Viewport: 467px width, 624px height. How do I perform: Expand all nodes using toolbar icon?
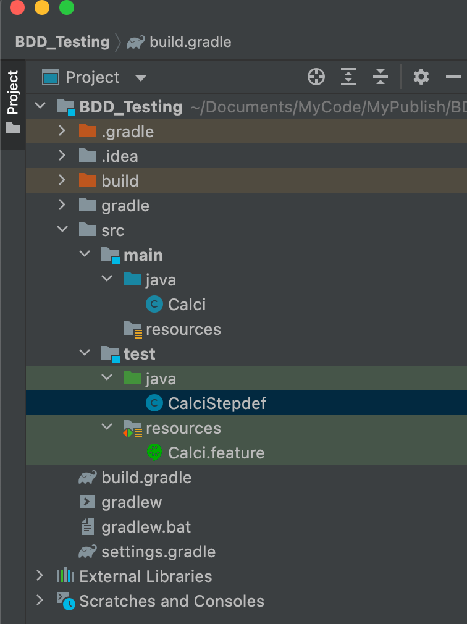[348, 77]
